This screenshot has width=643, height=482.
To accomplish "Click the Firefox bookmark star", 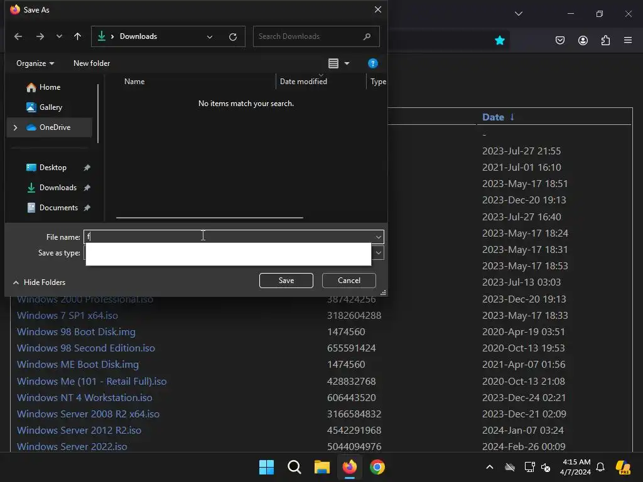I will point(499,40).
